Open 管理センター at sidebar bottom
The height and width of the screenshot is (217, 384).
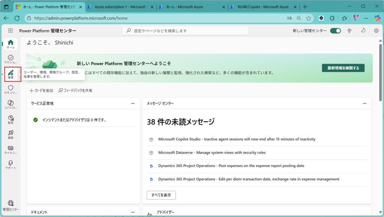[x=10, y=206]
